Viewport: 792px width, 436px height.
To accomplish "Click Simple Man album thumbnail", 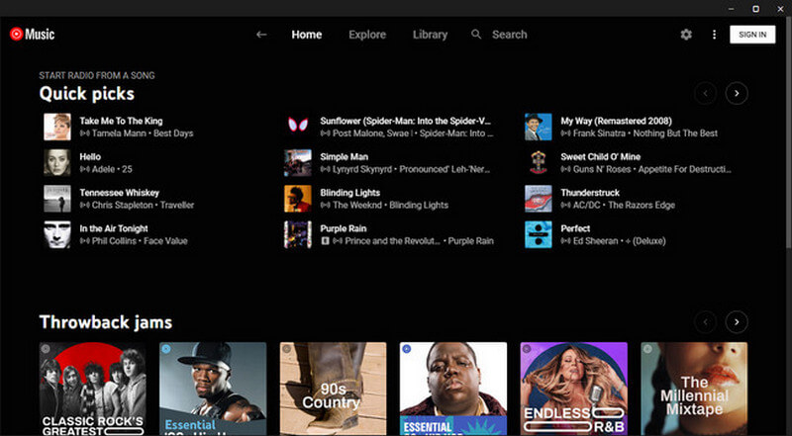I will (298, 162).
